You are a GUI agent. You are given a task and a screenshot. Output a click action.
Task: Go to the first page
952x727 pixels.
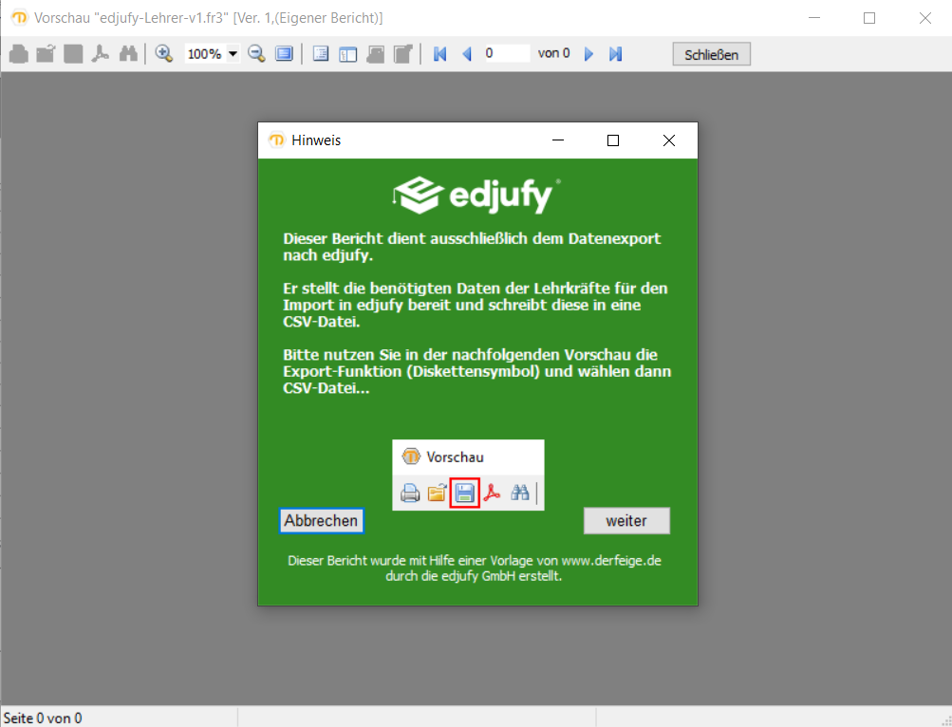pyautogui.click(x=439, y=54)
